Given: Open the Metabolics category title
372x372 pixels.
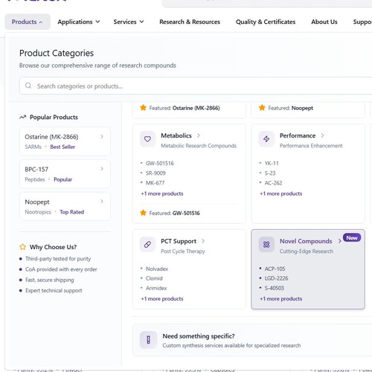Looking at the screenshot, I should (x=176, y=135).
